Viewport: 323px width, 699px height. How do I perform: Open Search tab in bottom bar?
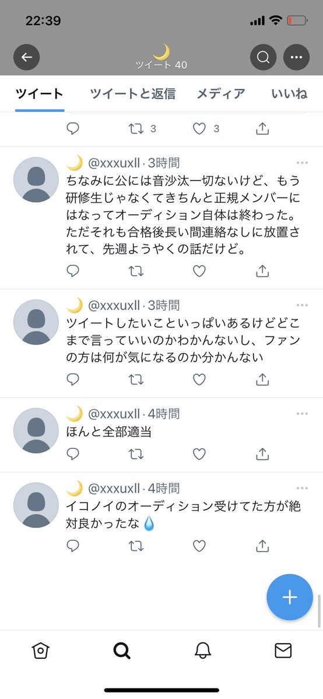pos(121,651)
